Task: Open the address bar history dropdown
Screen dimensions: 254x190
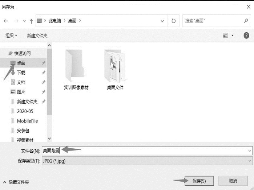Action: tap(162, 21)
